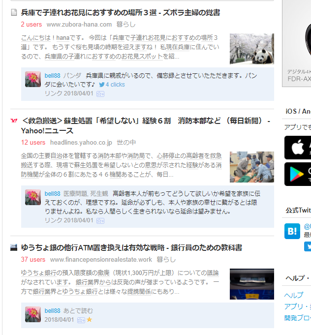Select the 医療問題 tag
The height and width of the screenshot is (335, 311).
point(75,194)
